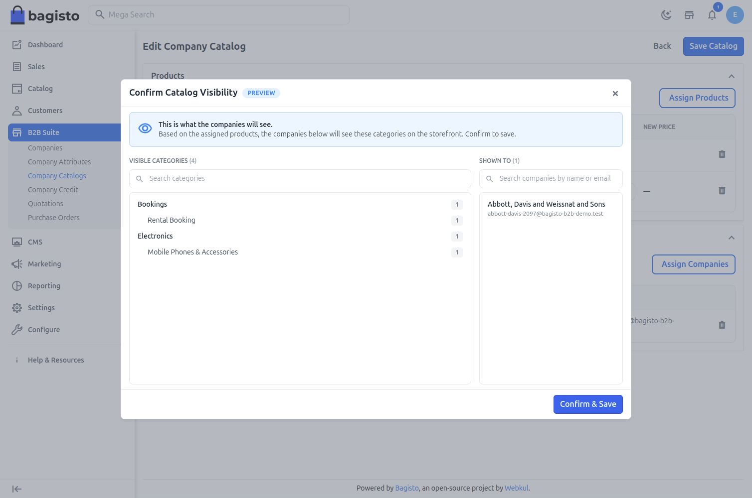This screenshot has height=498, width=752.
Task: Click the count badge next to Bookings
Action: 457,205
